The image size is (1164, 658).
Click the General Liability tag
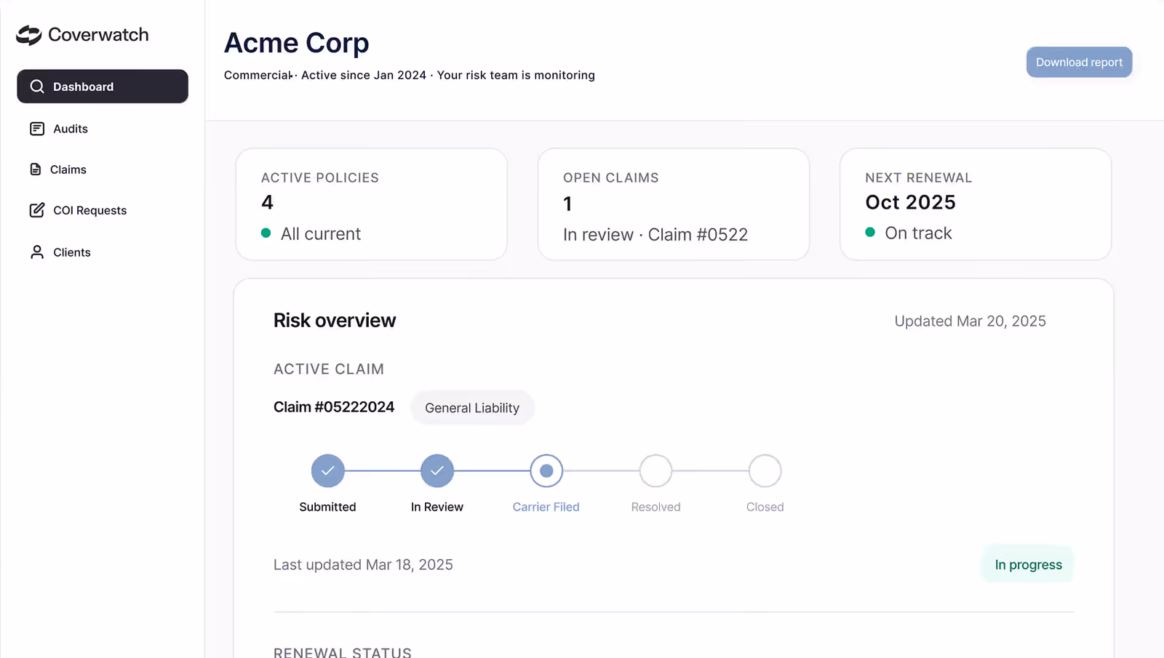[472, 408]
